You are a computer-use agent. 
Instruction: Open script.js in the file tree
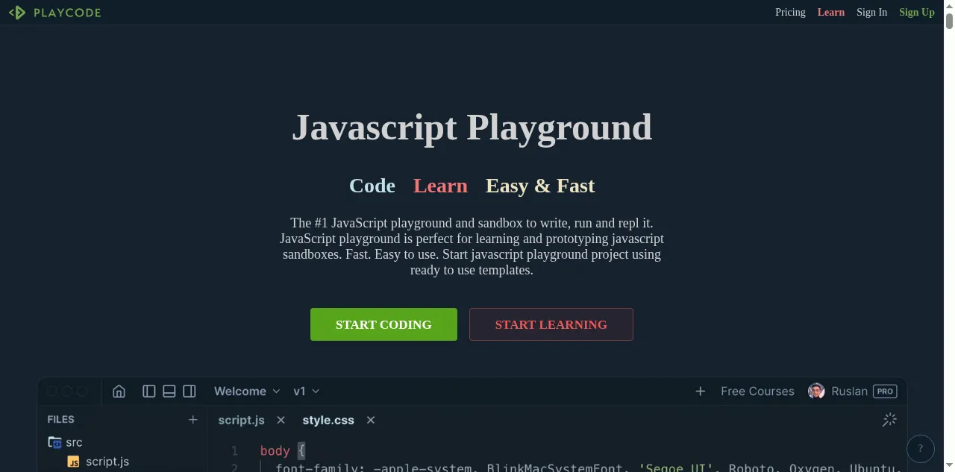point(98,462)
